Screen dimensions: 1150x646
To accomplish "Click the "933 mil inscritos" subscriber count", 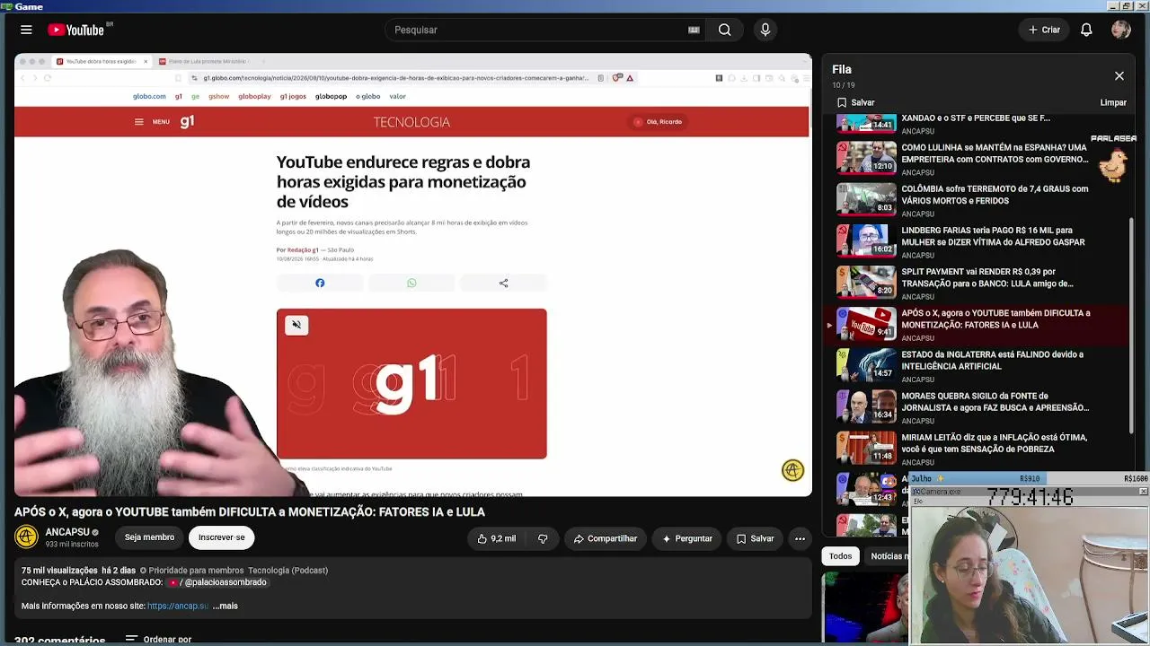I will (72, 545).
